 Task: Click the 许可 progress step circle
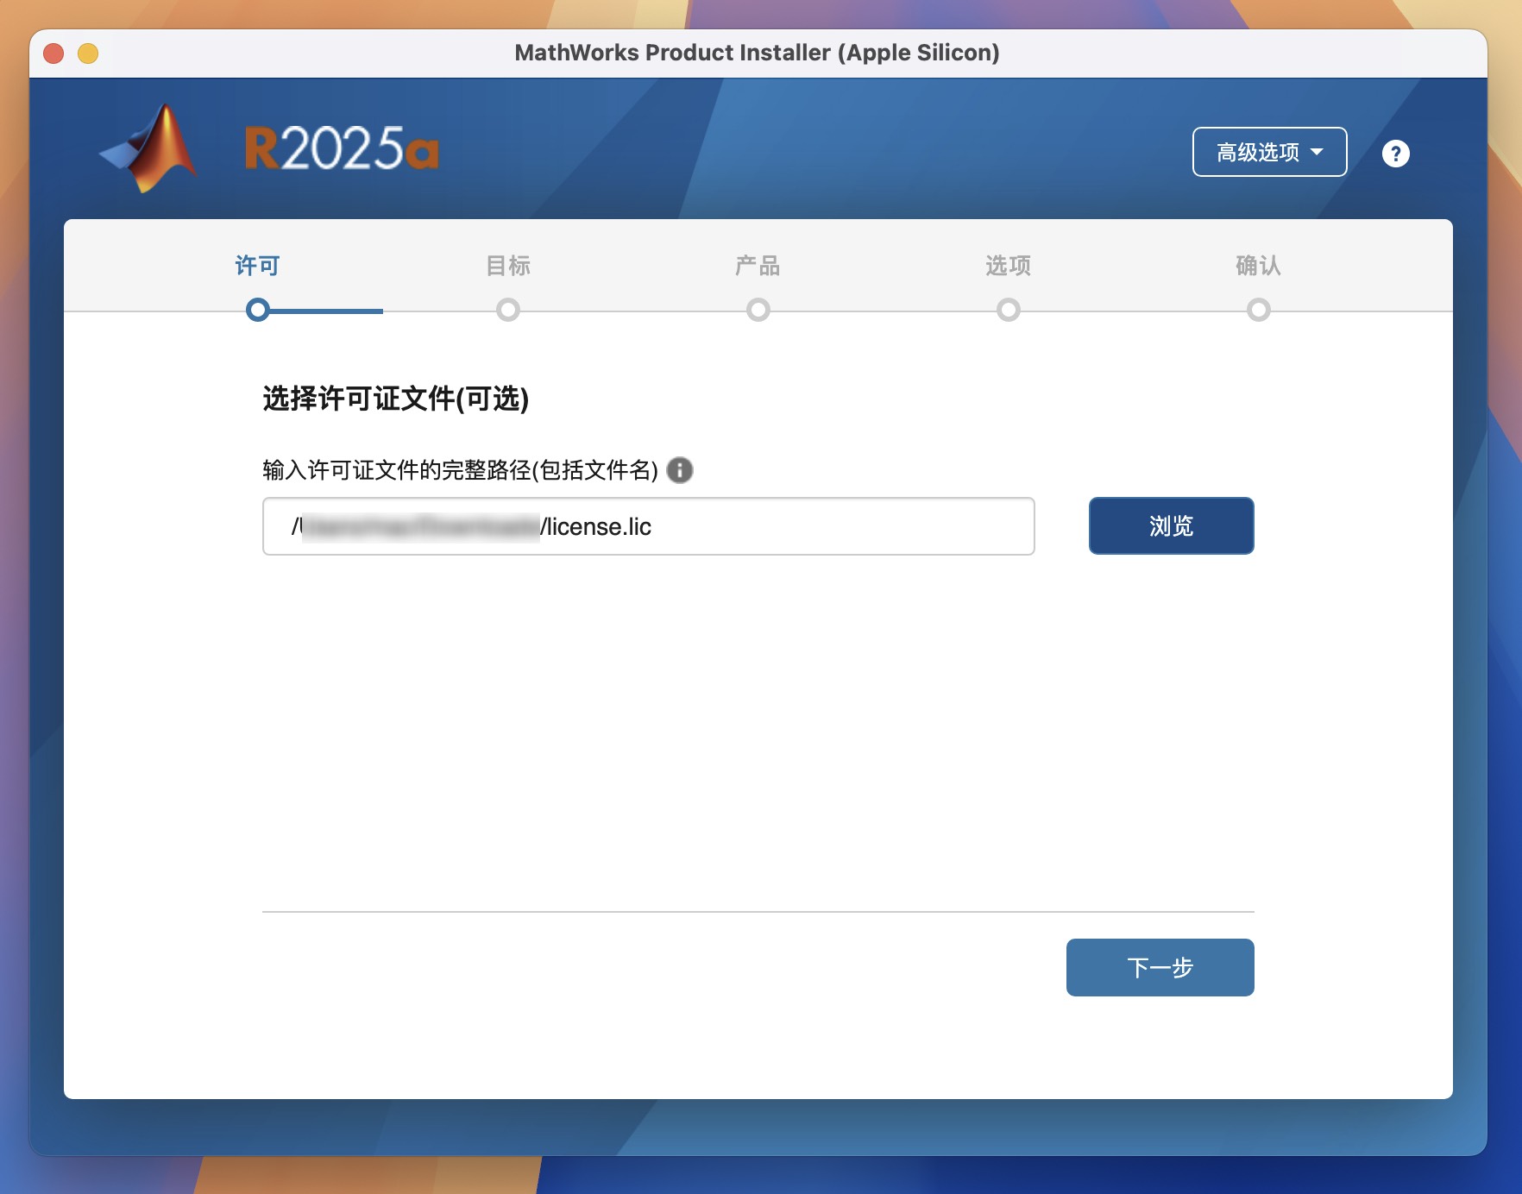258,310
